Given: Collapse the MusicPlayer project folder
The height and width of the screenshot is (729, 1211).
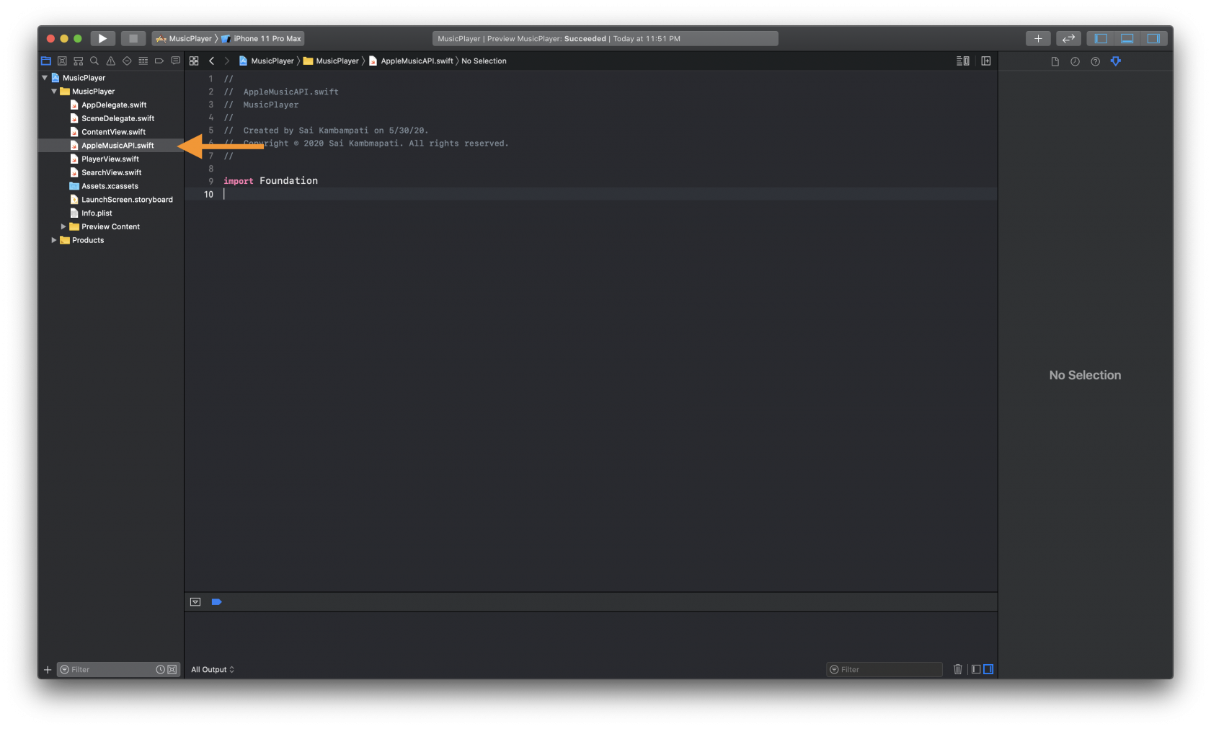Looking at the screenshot, I should (53, 91).
